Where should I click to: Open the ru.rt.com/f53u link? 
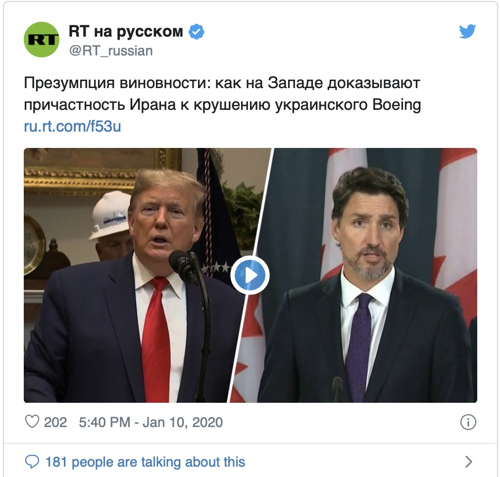click(x=72, y=126)
